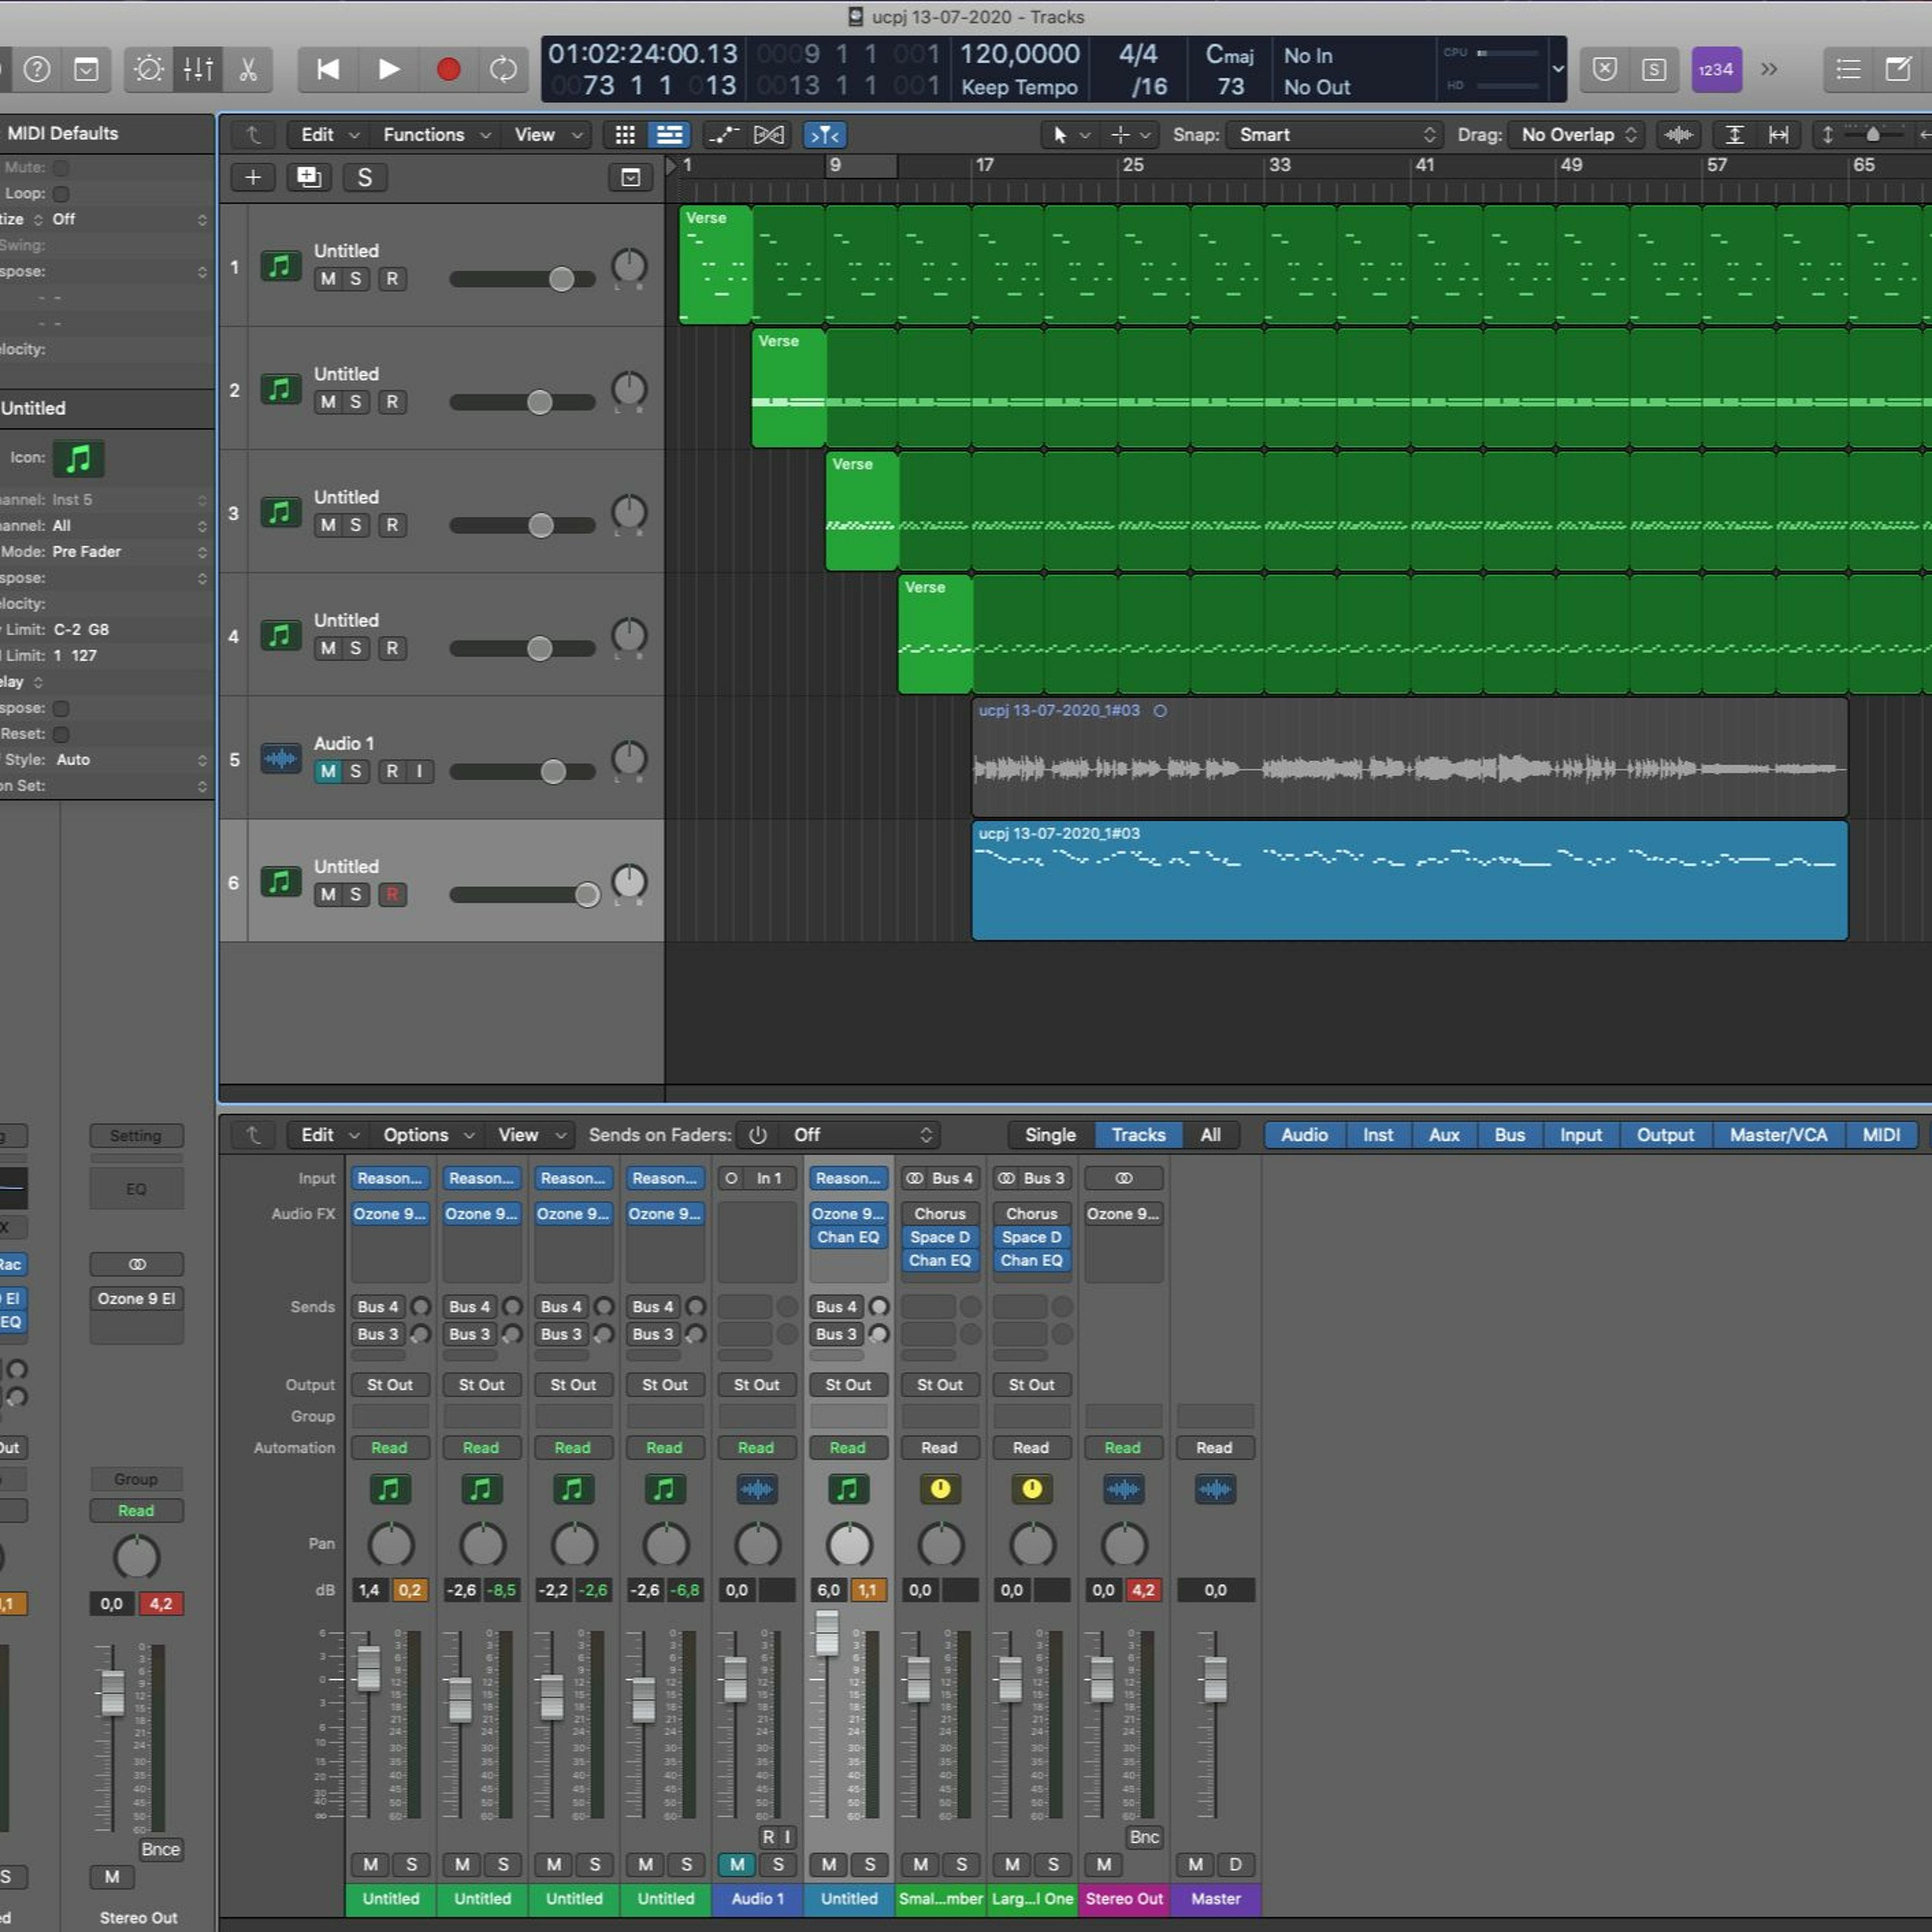
Task: Switch mixer to All view
Action: coord(1210,1135)
